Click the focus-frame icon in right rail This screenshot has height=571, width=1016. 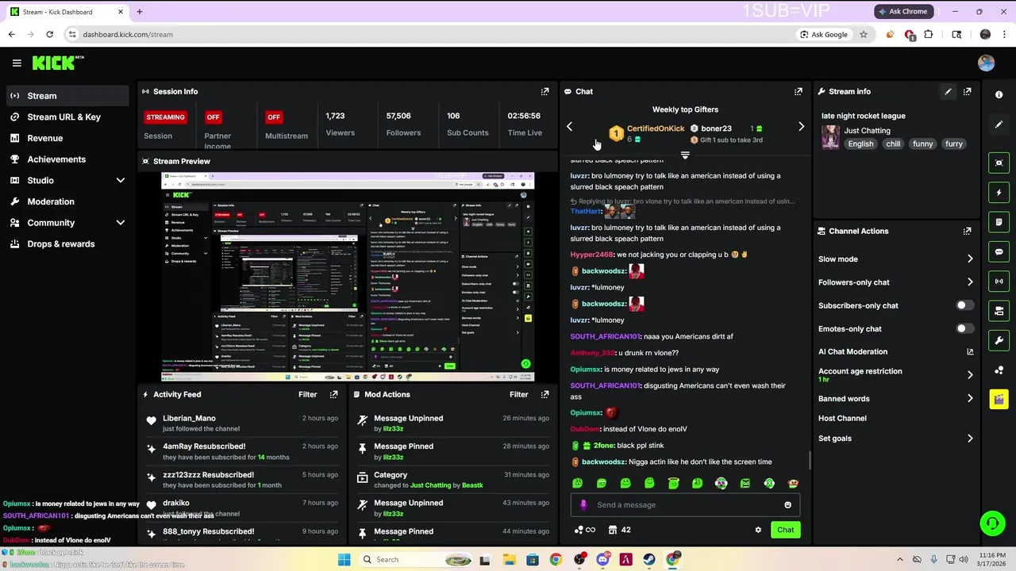coord(999,163)
